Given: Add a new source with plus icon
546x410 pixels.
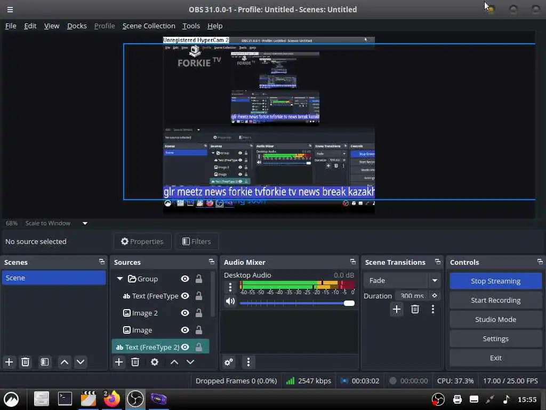Looking at the screenshot, I should coord(119,362).
